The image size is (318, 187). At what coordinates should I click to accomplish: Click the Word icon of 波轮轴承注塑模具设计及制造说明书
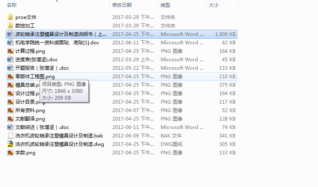click(x=10, y=34)
